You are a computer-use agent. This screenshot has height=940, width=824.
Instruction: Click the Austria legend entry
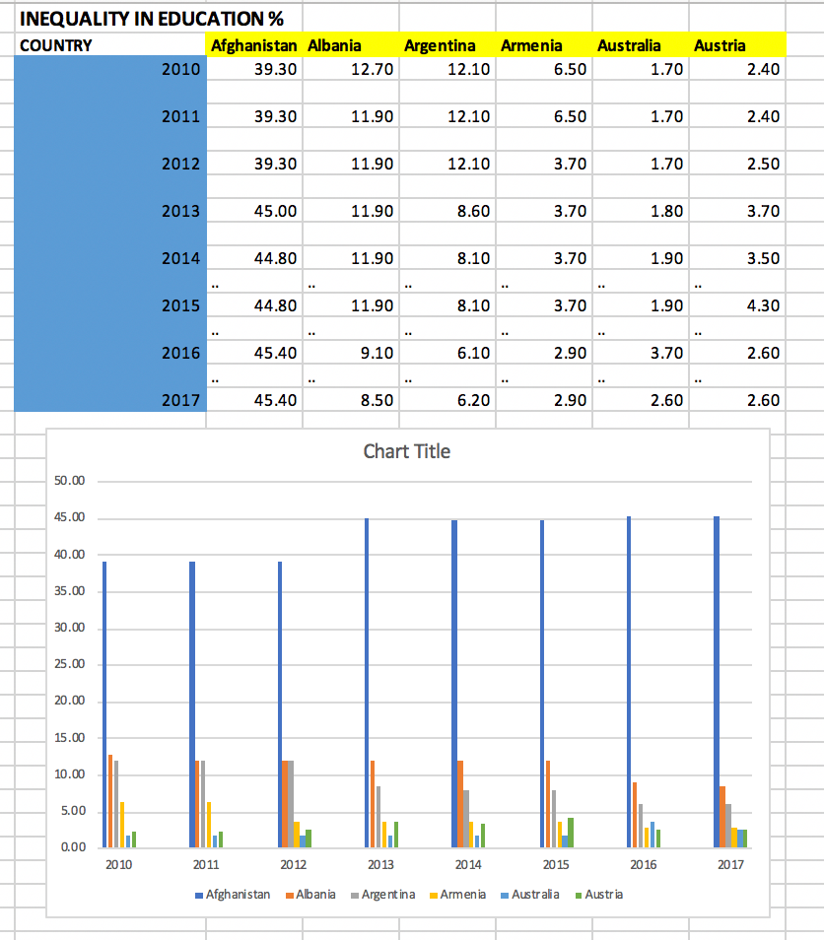tap(599, 894)
